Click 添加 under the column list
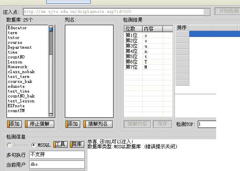Viewport: 240px width, 171px height. tap(73, 124)
